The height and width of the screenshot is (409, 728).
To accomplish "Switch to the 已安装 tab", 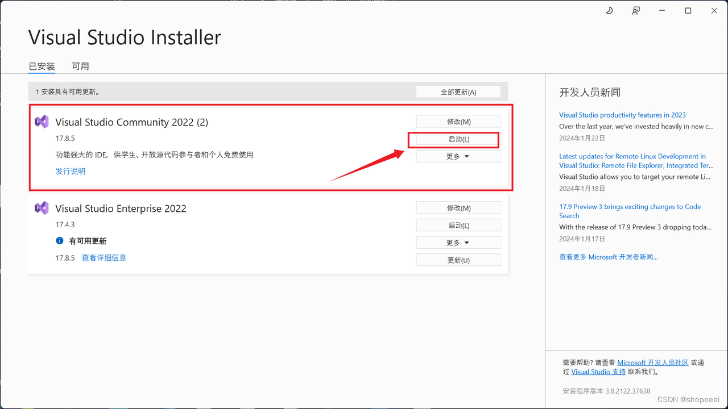I will pyautogui.click(x=42, y=66).
